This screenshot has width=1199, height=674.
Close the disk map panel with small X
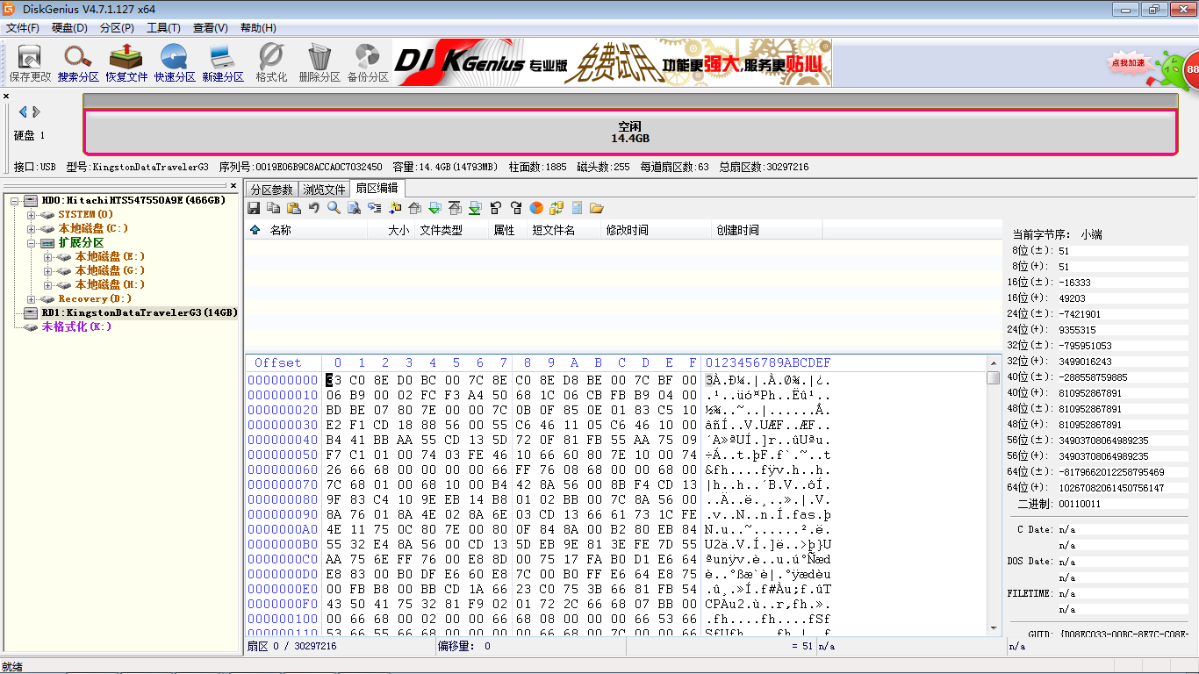(x=6, y=97)
